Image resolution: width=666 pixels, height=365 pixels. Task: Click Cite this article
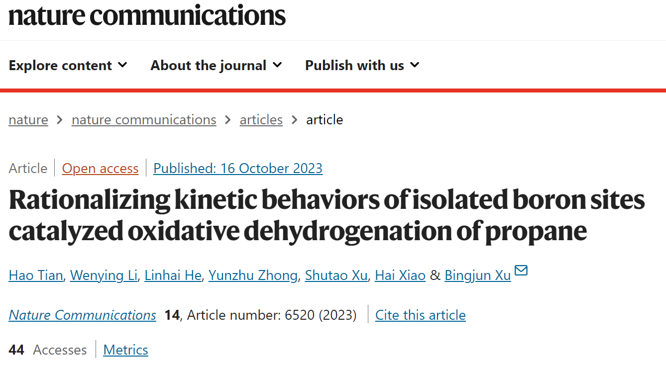(x=421, y=315)
